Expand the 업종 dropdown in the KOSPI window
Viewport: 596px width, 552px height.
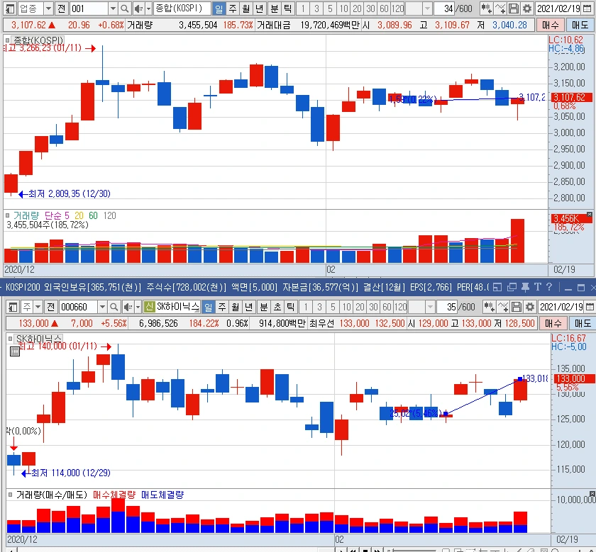pyautogui.click(x=48, y=9)
